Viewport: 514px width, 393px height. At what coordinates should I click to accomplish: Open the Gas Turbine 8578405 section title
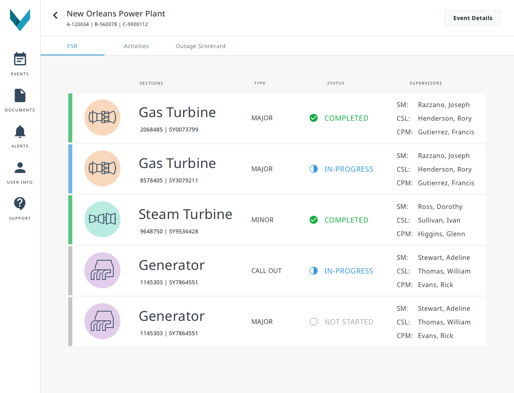point(177,163)
